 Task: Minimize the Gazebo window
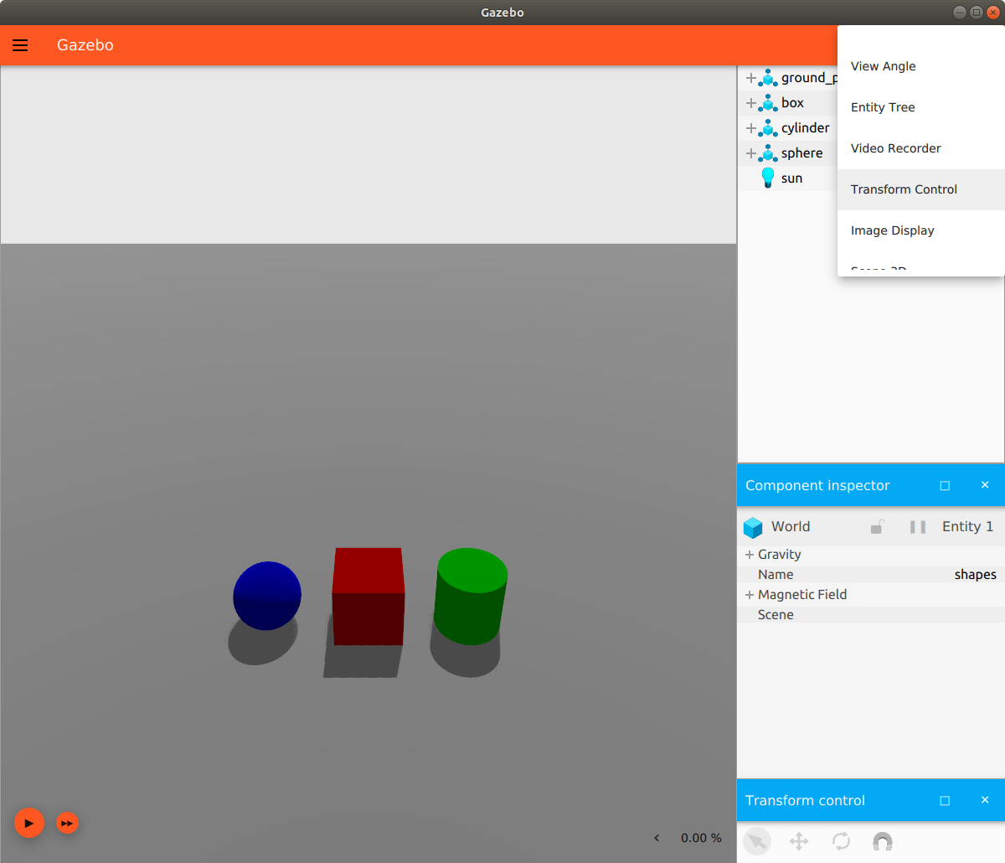pos(959,13)
